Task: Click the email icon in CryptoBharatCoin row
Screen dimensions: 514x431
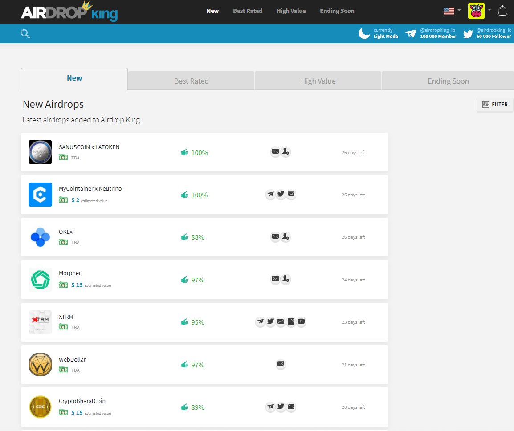Action: [291, 407]
